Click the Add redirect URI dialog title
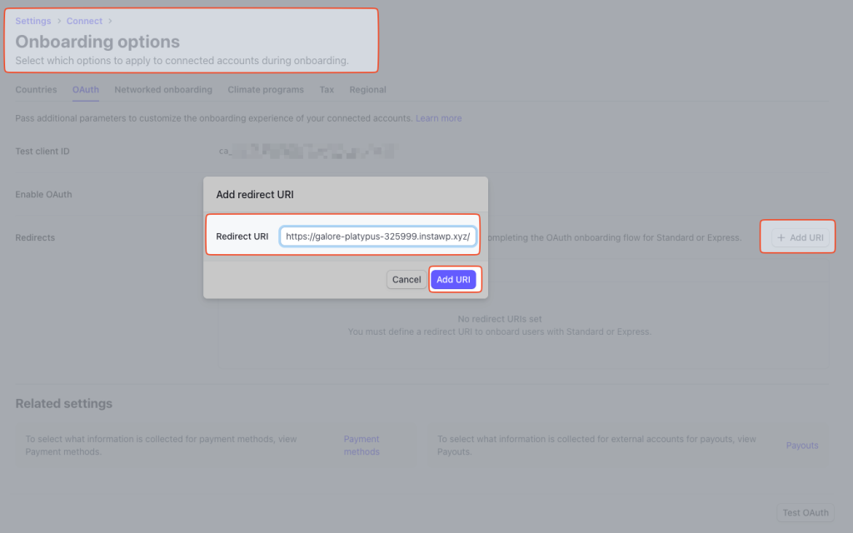853x533 pixels. pos(255,195)
